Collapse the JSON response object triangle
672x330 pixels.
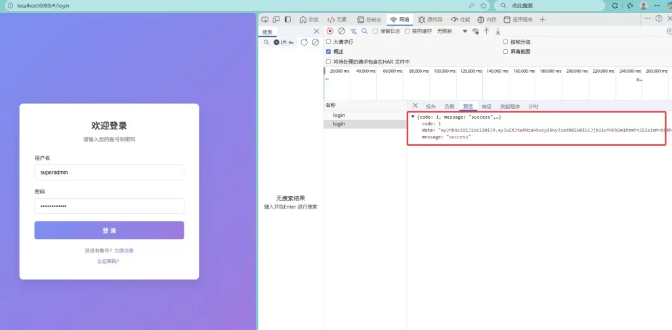point(413,117)
